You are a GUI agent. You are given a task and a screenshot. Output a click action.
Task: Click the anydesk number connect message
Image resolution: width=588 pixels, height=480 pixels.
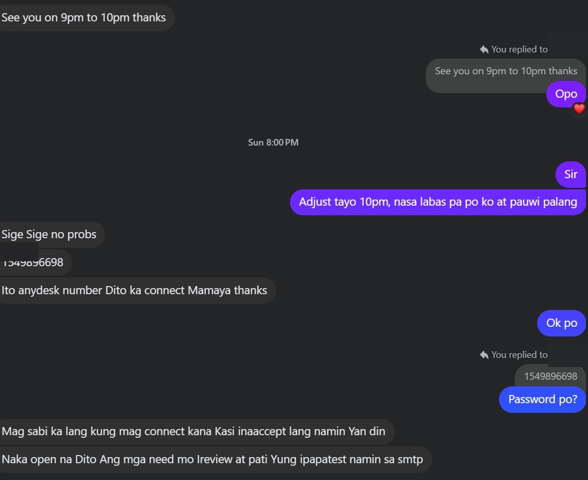click(x=135, y=290)
